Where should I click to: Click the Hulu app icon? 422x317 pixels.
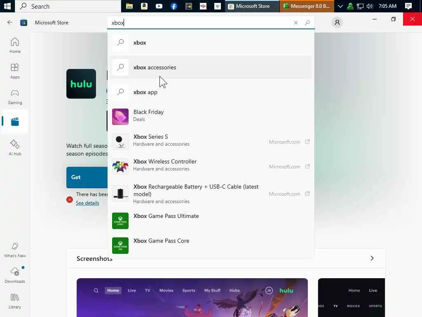click(81, 83)
